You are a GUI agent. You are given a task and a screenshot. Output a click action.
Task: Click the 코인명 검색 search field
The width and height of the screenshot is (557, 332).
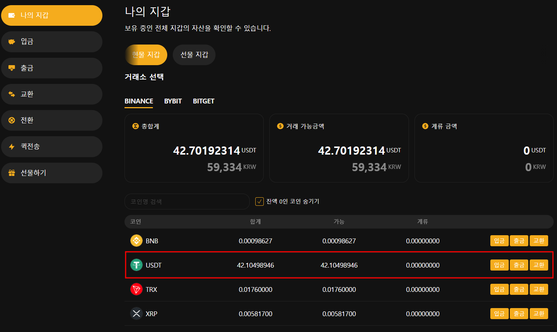point(187,202)
